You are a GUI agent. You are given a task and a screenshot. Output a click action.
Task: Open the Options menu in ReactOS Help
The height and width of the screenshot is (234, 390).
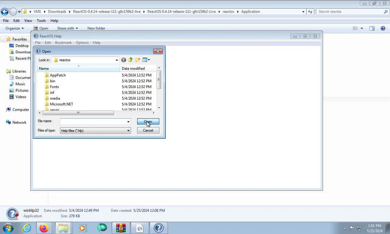82,43
